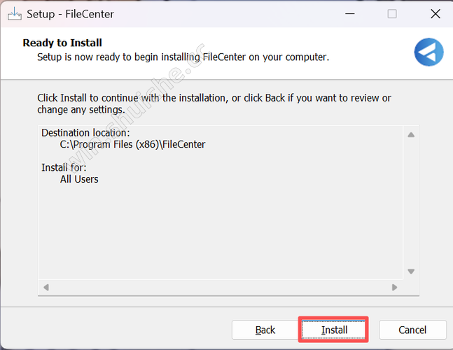Click the C:\Program Files (x86)\FileCenter path text
This screenshot has width=453, height=350.
coord(132,145)
